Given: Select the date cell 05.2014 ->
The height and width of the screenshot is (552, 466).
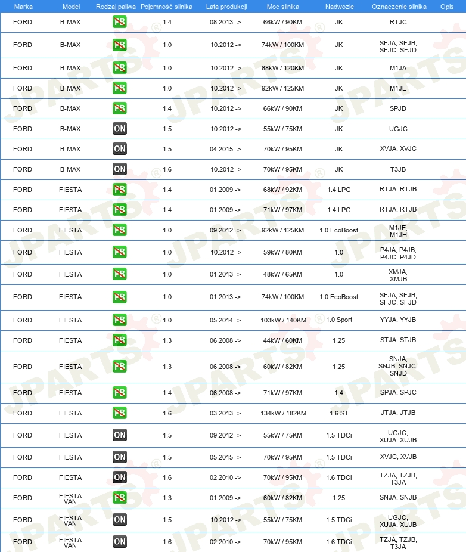Looking at the screenshot, I should coord(225,320).
